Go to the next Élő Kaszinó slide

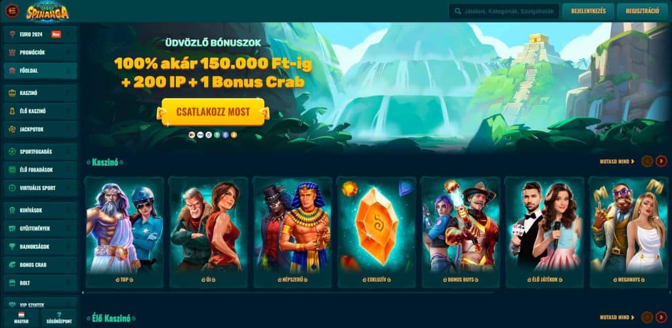point(661,318)
